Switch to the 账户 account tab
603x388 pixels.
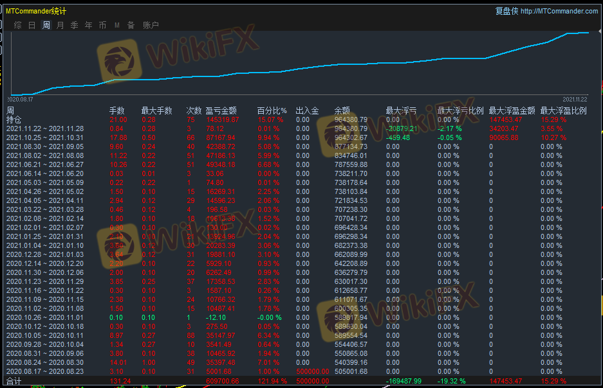151,25
